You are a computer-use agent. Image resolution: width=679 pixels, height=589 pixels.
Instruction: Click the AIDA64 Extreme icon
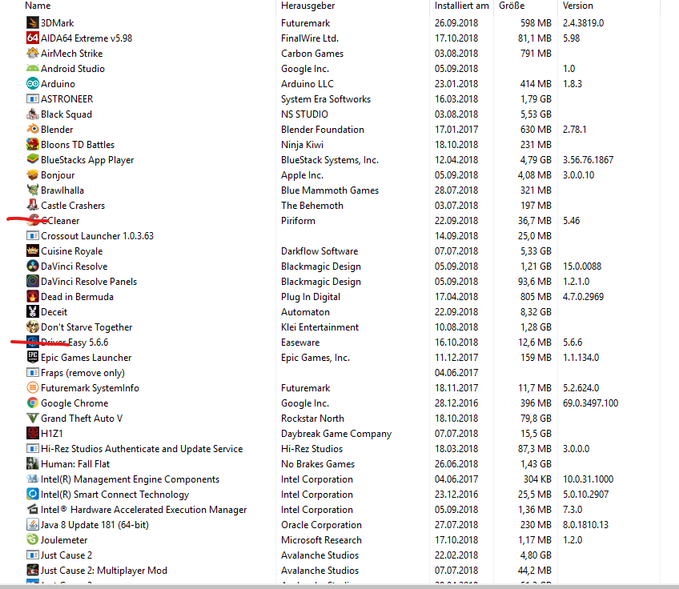33,38
